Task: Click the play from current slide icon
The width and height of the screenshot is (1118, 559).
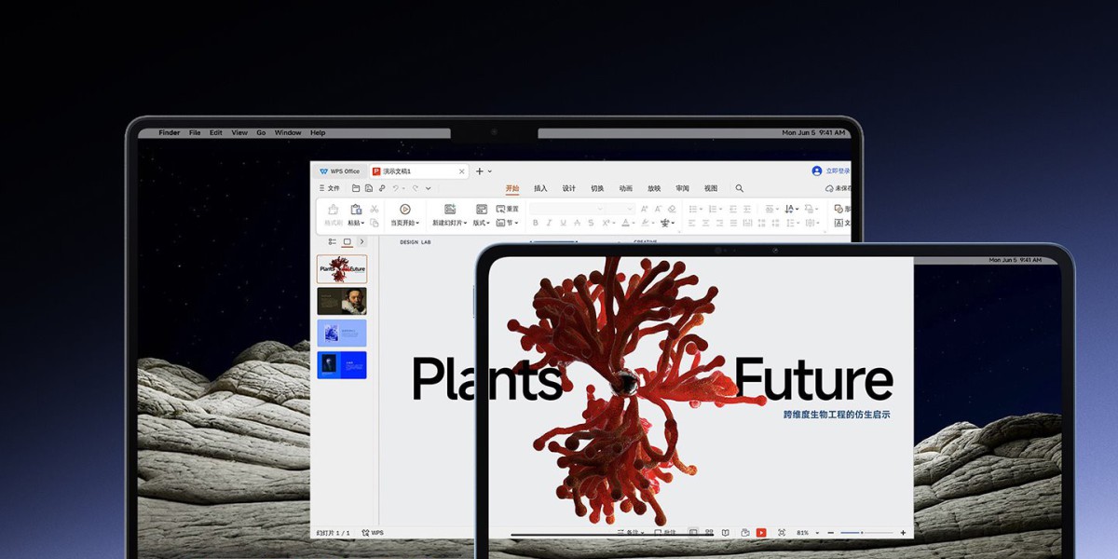Action: pyautogui.click(x=404, y=210)
